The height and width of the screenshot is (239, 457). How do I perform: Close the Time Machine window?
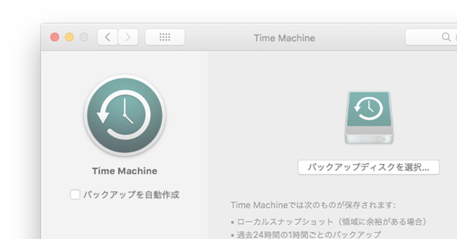click(55, 37)
